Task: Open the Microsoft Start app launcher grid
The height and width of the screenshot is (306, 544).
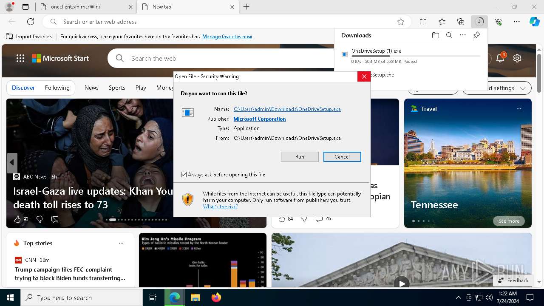Action: coord(20,58)
